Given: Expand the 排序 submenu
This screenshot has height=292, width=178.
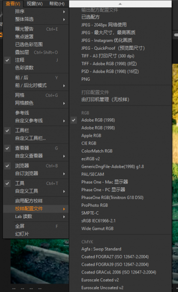Looking at the screenshot, I should click(x=36, y=12).
